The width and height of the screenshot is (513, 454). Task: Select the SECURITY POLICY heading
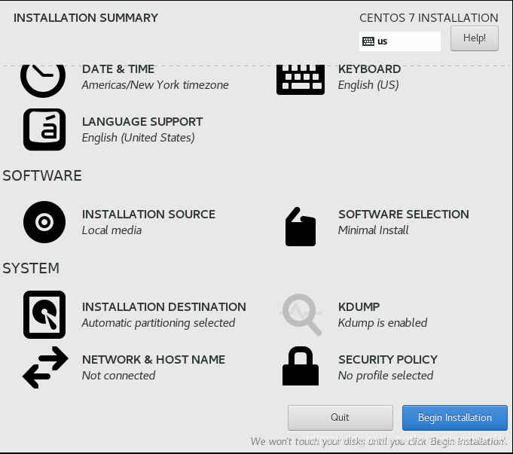[388, 359]
